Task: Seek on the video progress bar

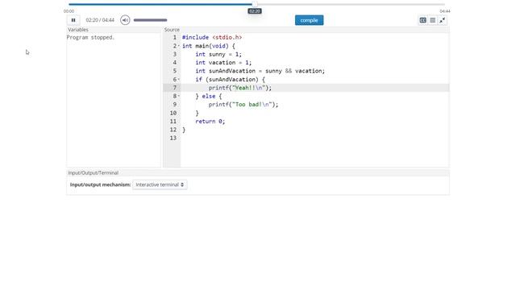Action: click(x=256, y=4)
